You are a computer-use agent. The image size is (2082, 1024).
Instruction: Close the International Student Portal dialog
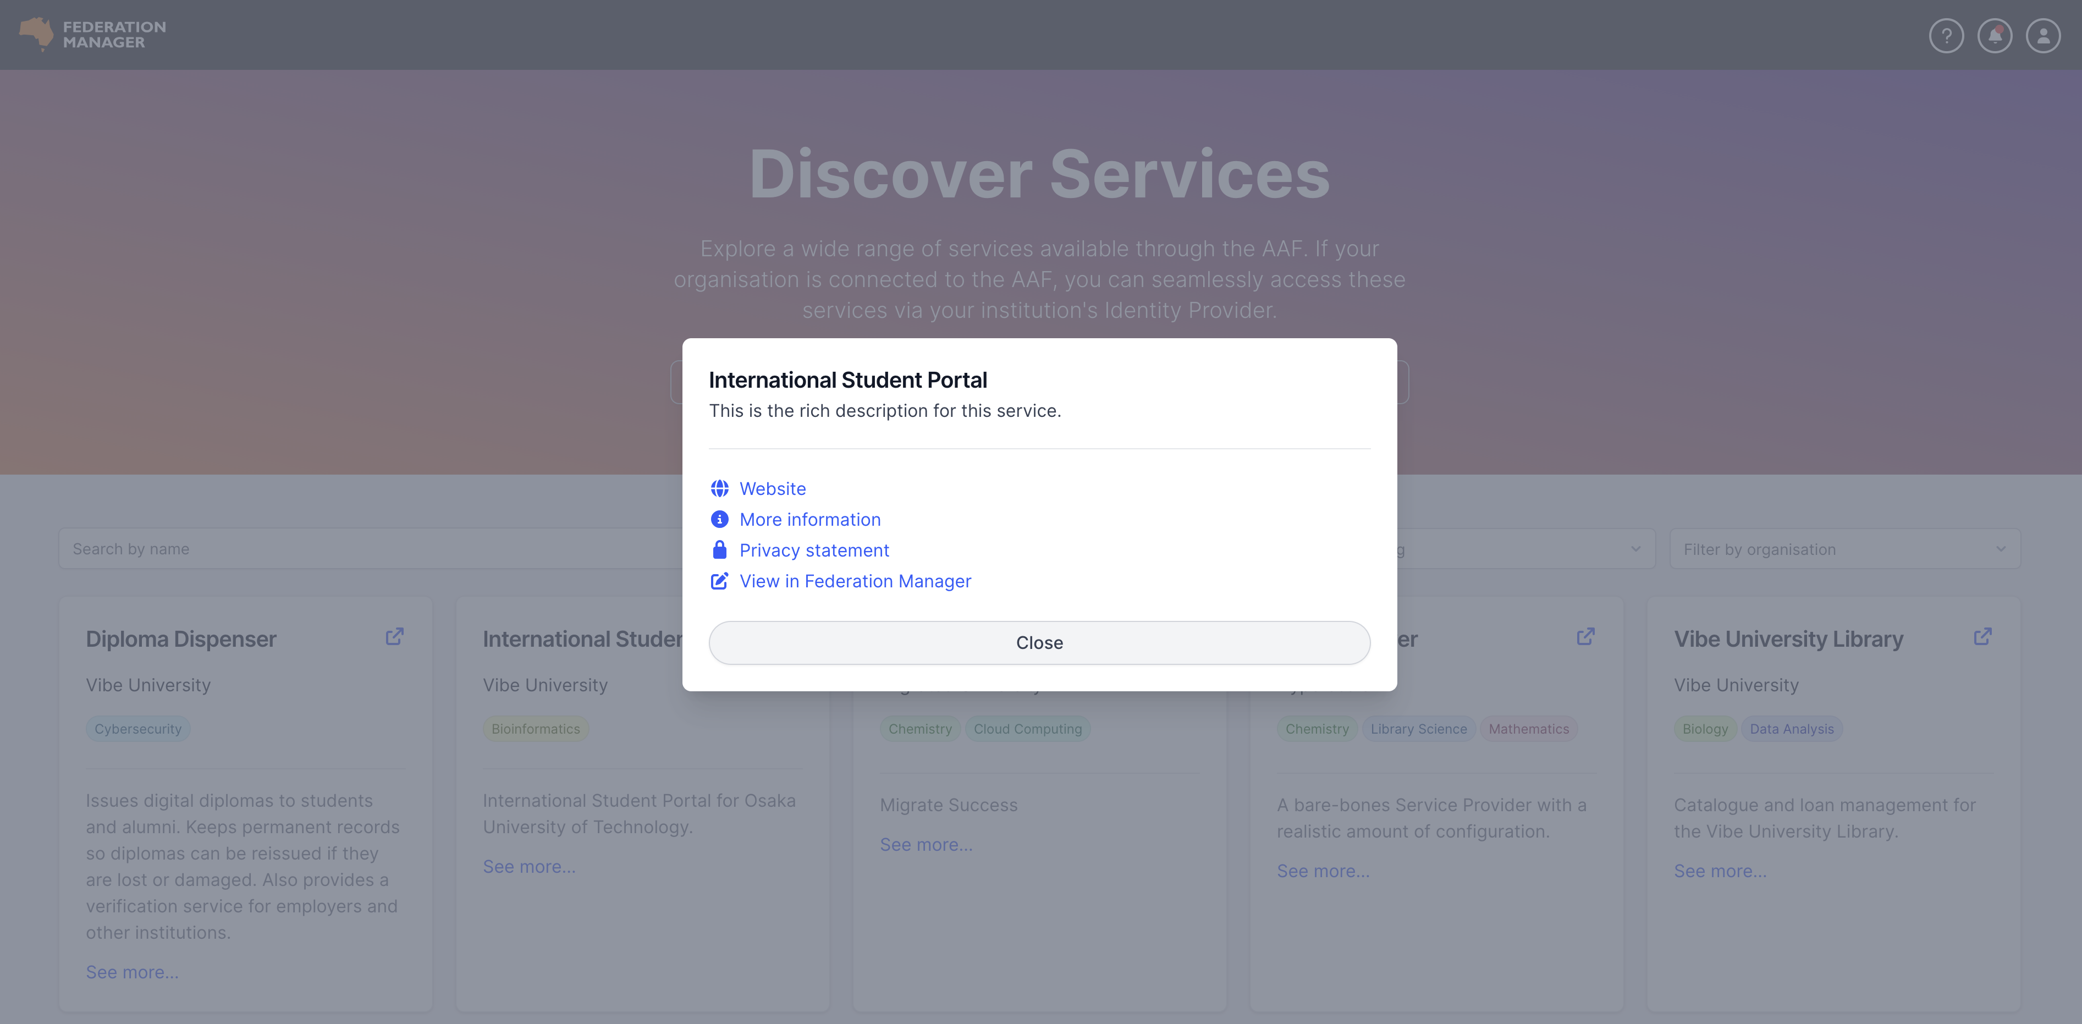click(1039, 642)
